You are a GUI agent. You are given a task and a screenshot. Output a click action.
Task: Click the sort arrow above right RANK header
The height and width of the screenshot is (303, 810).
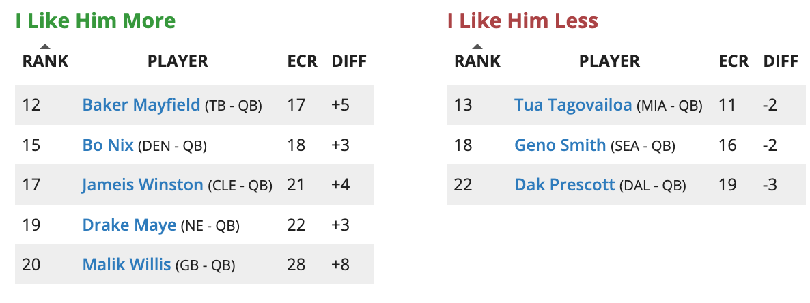477,47
